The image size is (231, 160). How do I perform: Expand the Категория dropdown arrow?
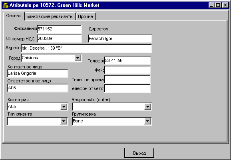click(x=64, y=107)
